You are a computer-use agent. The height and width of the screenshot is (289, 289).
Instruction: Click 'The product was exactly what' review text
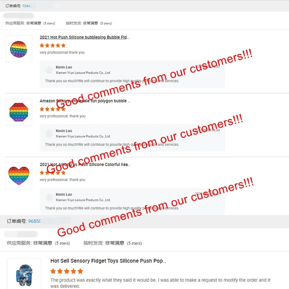(x=160, y=283)
